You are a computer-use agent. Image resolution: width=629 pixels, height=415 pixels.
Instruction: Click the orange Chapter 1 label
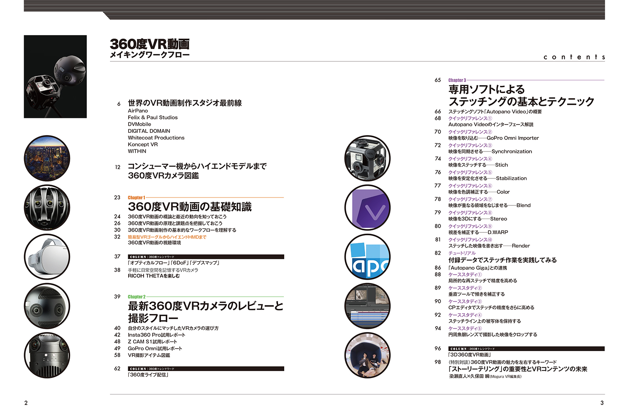coord(136,198)
